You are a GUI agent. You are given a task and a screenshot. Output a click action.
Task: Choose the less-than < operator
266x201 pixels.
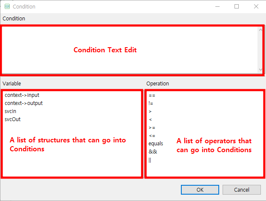150,119
